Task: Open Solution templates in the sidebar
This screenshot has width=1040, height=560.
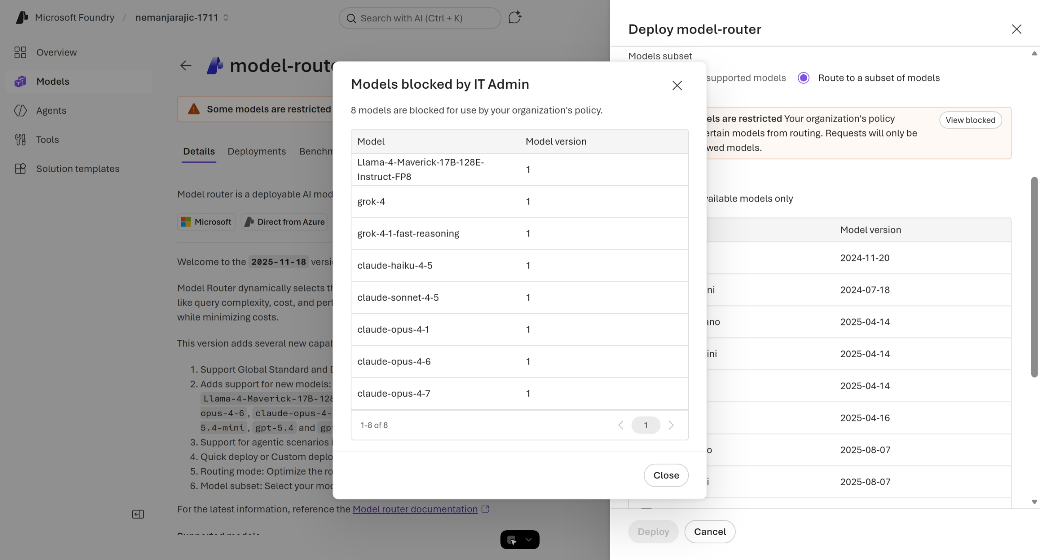Action: (x=79, y=168)
